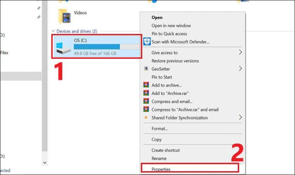Screen dimensions: 295x175
Task: Click WinRAR icon beside Compress and email
Action: [x=146, y=101]
